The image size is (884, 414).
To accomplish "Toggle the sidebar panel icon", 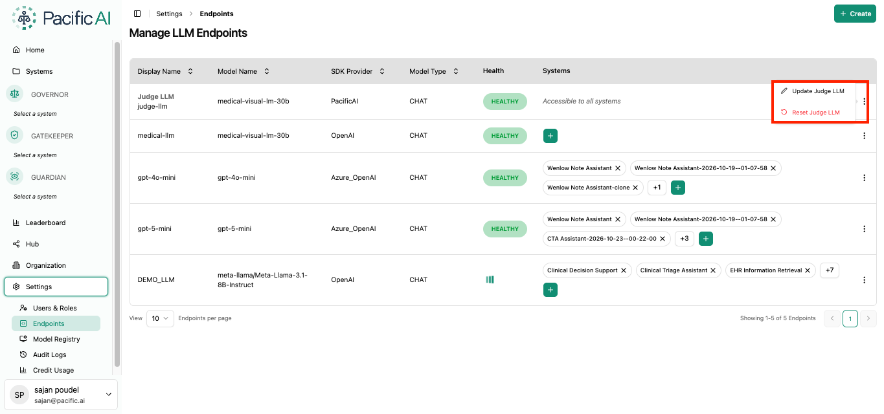I will (137, 14).
